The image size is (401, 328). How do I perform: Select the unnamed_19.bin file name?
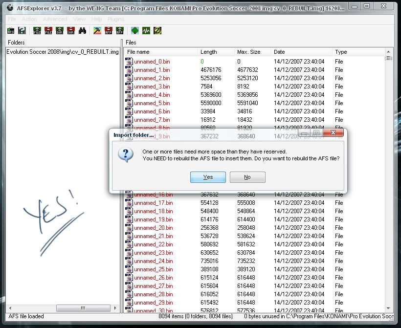tap(154, 219)
